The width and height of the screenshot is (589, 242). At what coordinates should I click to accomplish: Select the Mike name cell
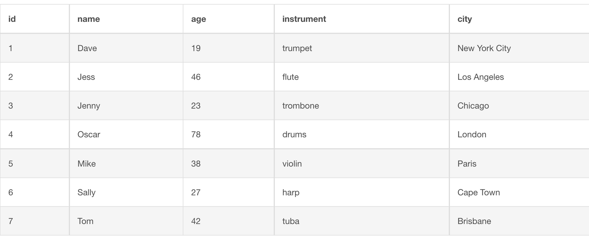coord(126,163)
